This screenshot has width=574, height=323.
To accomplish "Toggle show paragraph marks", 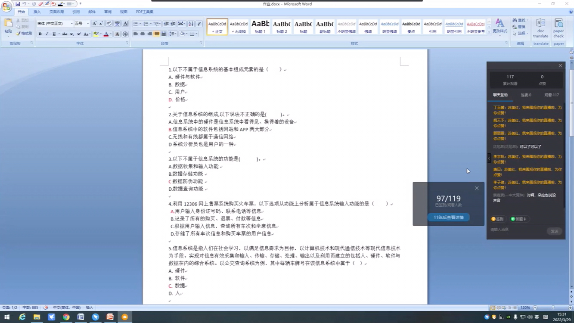I will 199,24.
